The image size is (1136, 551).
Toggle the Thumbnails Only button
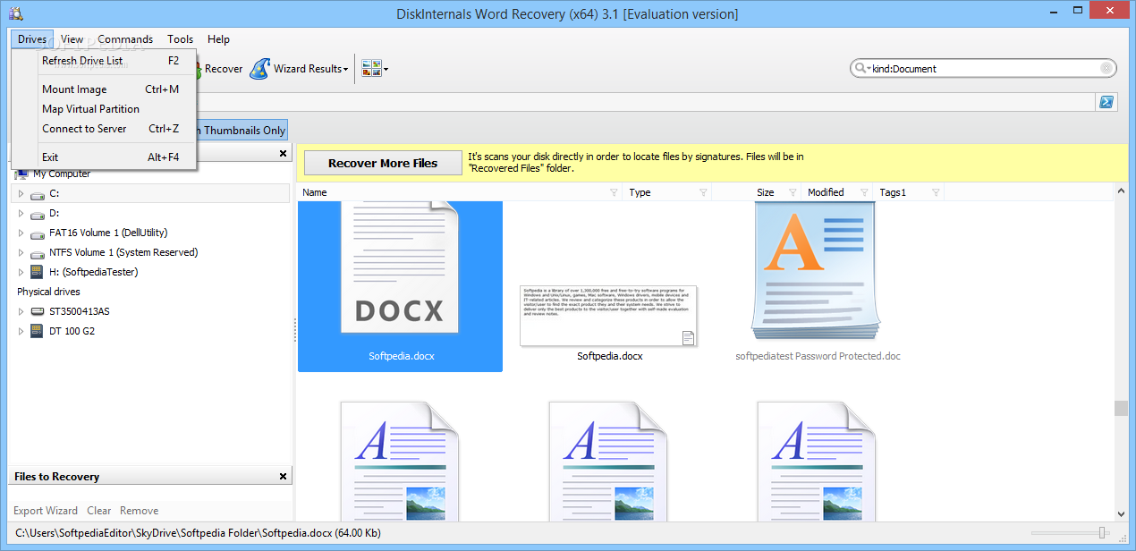point(242,130)
